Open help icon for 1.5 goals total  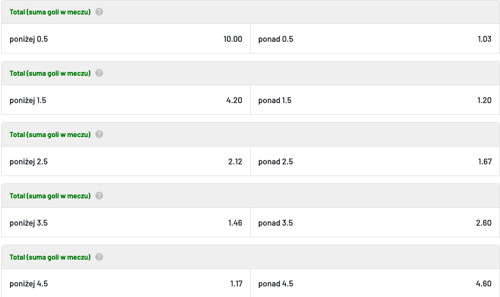[99, 73]
